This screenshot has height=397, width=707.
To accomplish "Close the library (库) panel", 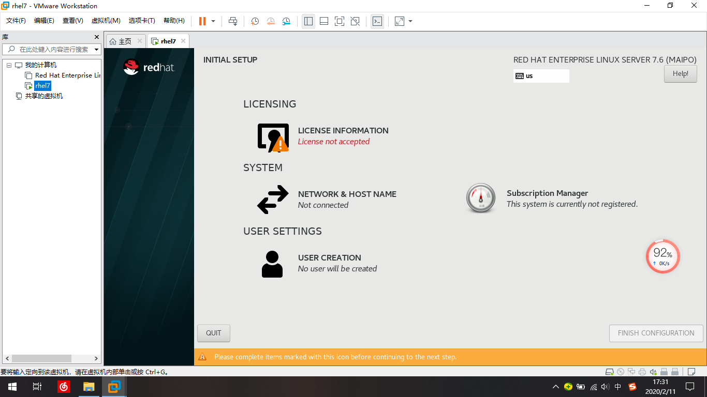I will tap(96, 37).
